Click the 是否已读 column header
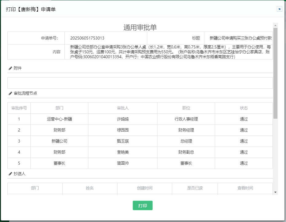This screenshot has width=286, height=222. click(x=195, y=188)
